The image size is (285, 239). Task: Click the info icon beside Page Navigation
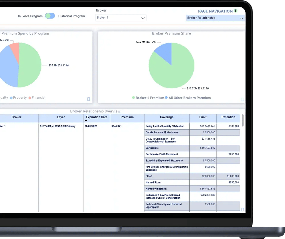point(235,11)
